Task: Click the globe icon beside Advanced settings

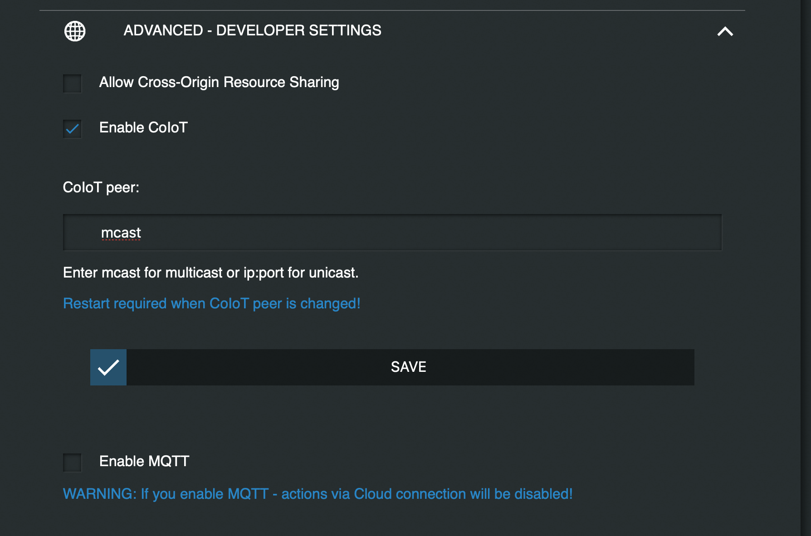Action: 75,31
